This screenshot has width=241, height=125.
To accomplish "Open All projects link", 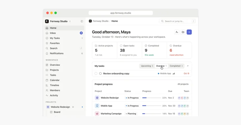I will (x=183, y=84).
